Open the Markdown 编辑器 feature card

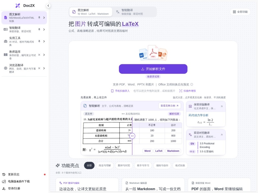point(153,185)
